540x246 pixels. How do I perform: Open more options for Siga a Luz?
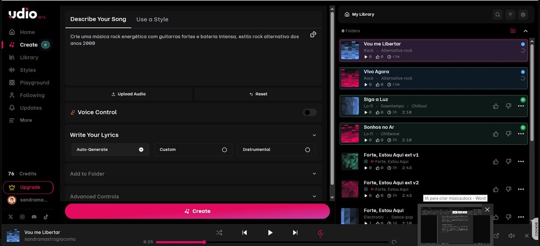(521, 106)
